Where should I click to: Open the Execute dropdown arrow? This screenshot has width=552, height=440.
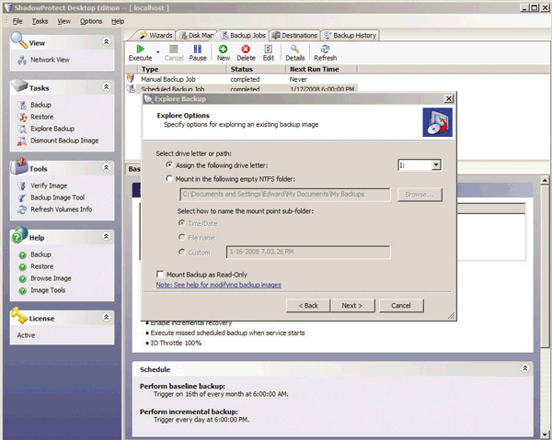click(x=158, y=52)
